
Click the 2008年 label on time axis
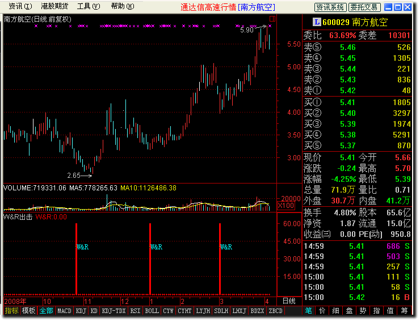click(15, 302)
